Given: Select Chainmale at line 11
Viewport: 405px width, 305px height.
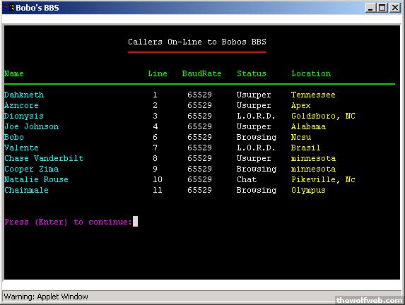Looking at the screenshot, I should (x=26, y=190).
